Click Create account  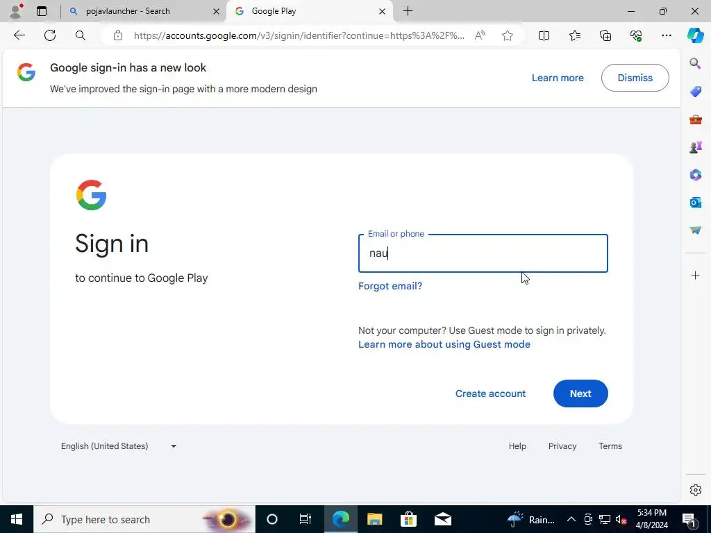click(x=490, y=394)
